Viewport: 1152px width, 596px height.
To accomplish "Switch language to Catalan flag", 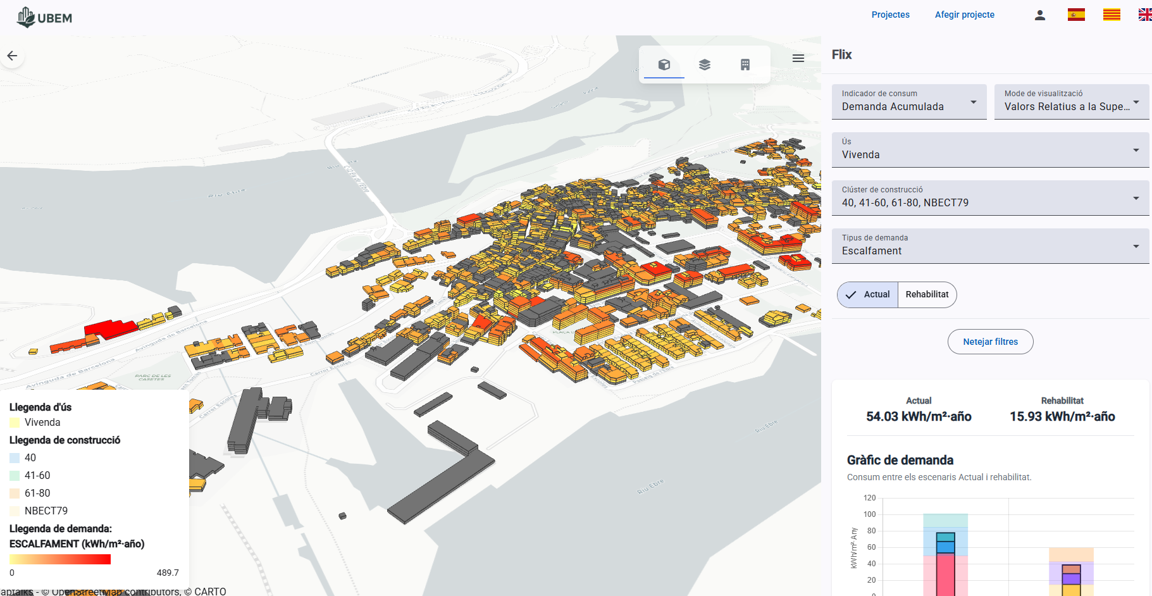I will pos(1112,15).
